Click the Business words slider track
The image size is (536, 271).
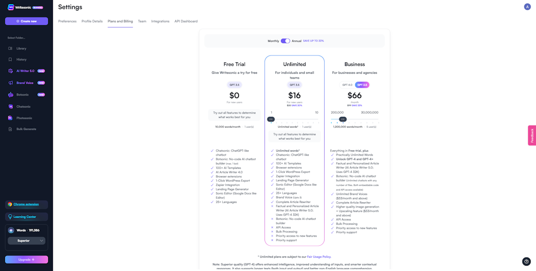pos(354,119)
